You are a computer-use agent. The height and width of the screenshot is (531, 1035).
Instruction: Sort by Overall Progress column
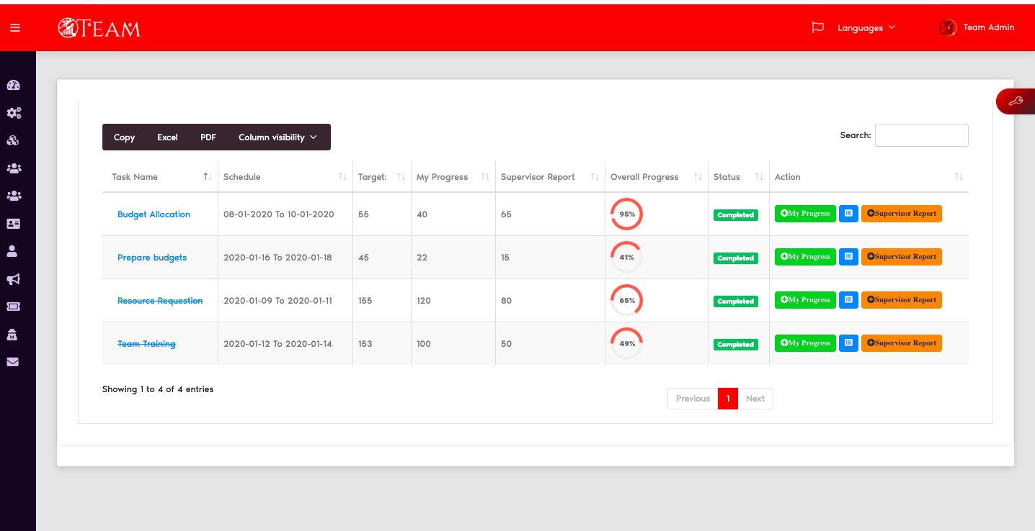[x=656, y=177]
